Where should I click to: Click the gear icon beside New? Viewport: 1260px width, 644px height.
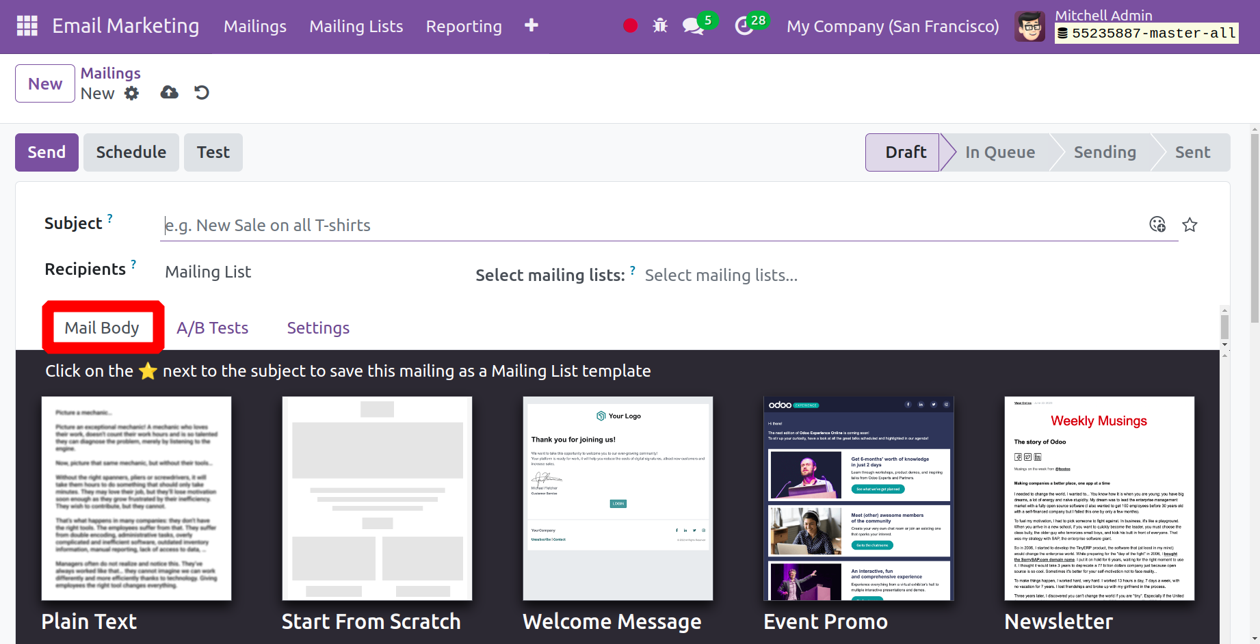click(x=132, y=94)
